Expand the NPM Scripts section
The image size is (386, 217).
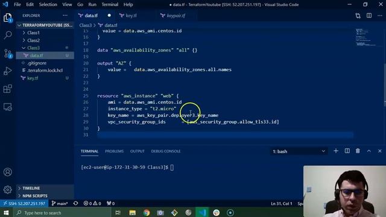tap(35, 196)
